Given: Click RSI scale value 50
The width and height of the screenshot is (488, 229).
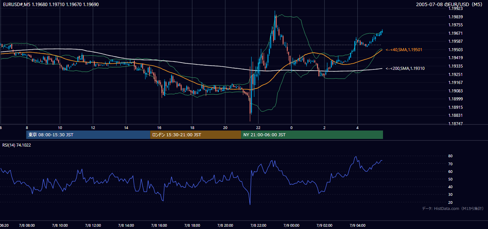Looking at the screenshot, I should pos(451,179).
